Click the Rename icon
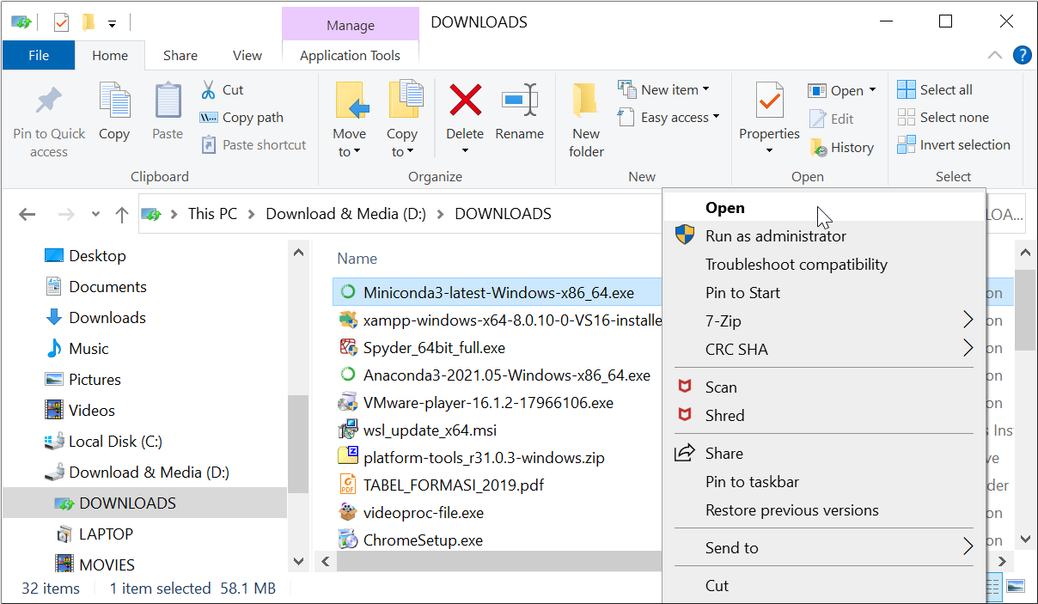The height and width of the screenshot is (604, 1038). (519, 101)
